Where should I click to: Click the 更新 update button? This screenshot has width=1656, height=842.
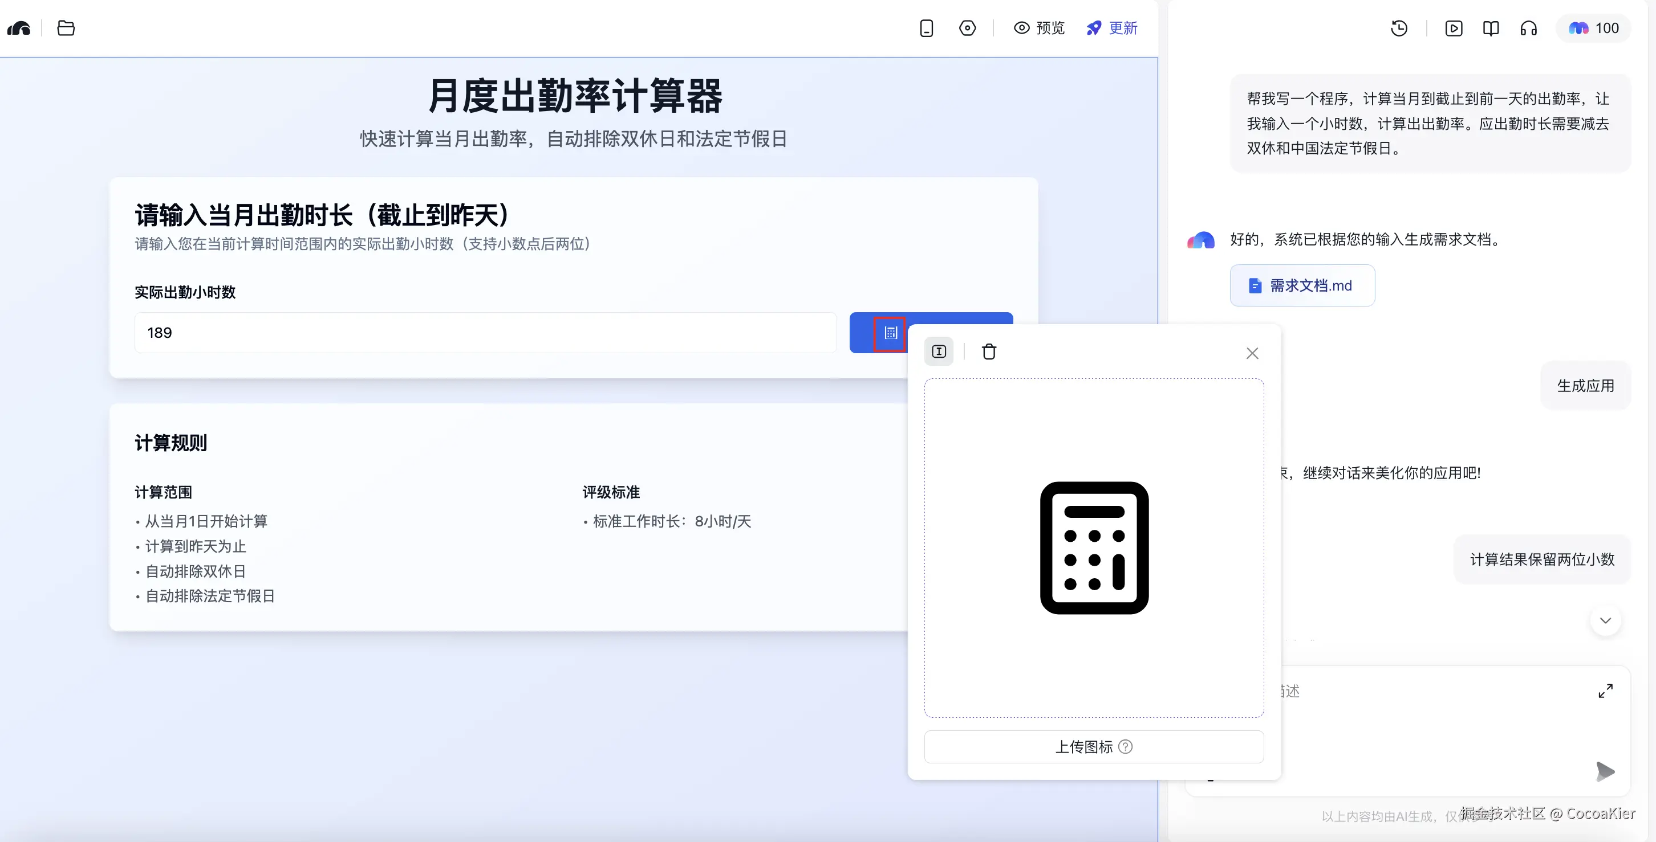1111,27
